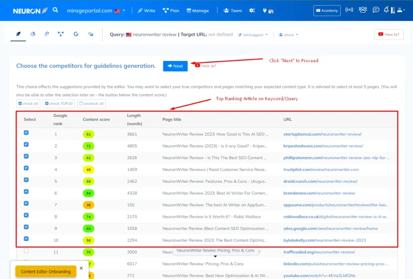Viewport: 413px width, 279px height.
Task: Open the bylukekelly.com URL link
Action: (325, 240)
